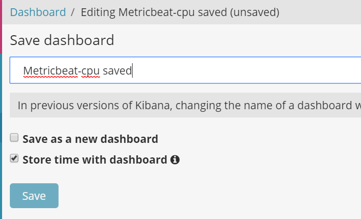Click the Save as a new dashboard label text
Image resolution: width=361 pixels, height=219 pixels.
coord(90,139)
